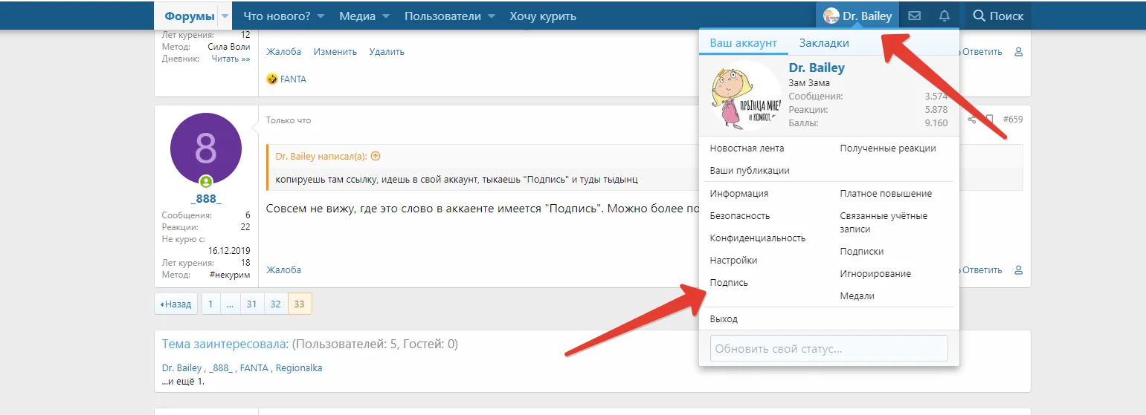Image resolution: width=1146 pixels, height=415 pixels.
Task: Click the Dr. Bailey name in account popup
Action: pos(817,68)
